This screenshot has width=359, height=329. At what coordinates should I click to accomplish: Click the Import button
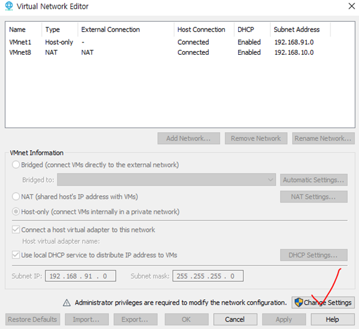[x=87, y=320]
